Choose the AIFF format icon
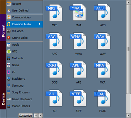Image resolution: width=131 pixels, height=118 pixels. [x=78, y=98]
